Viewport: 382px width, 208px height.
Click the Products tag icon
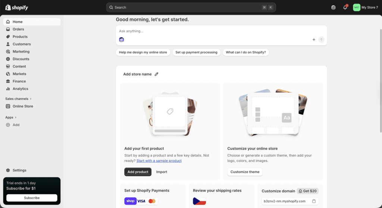pos(8,37)
